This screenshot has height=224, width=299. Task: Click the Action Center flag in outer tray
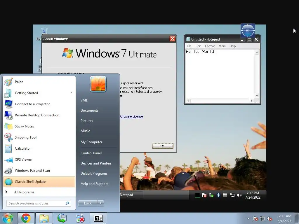coord(255,218)
